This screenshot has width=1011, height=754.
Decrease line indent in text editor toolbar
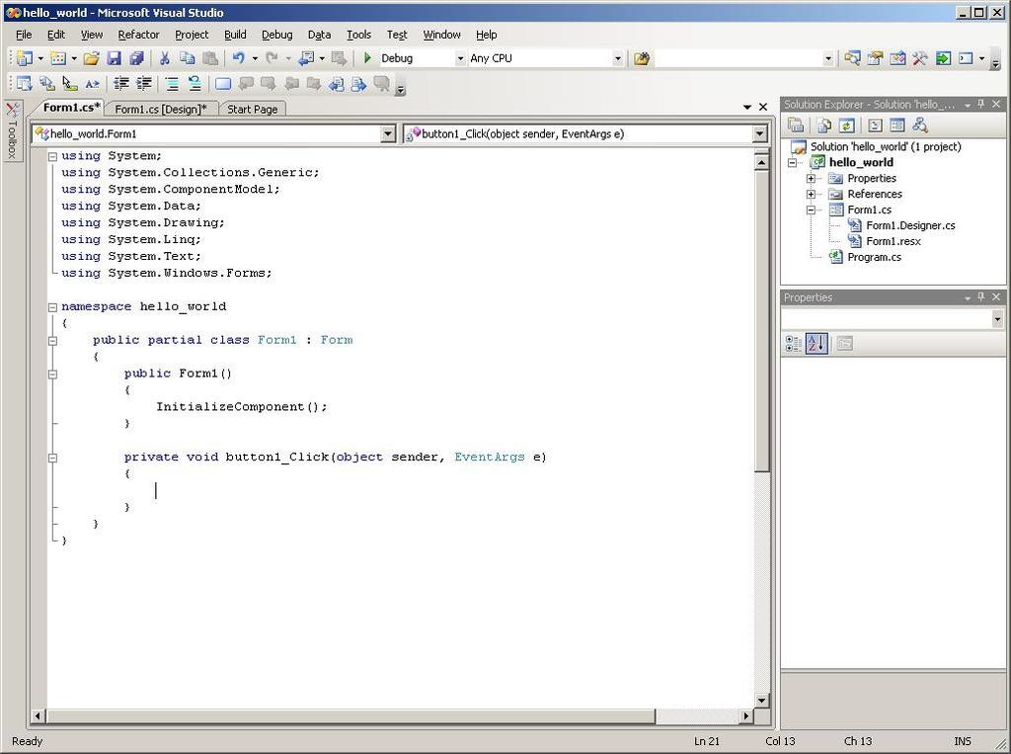point(120,84)
